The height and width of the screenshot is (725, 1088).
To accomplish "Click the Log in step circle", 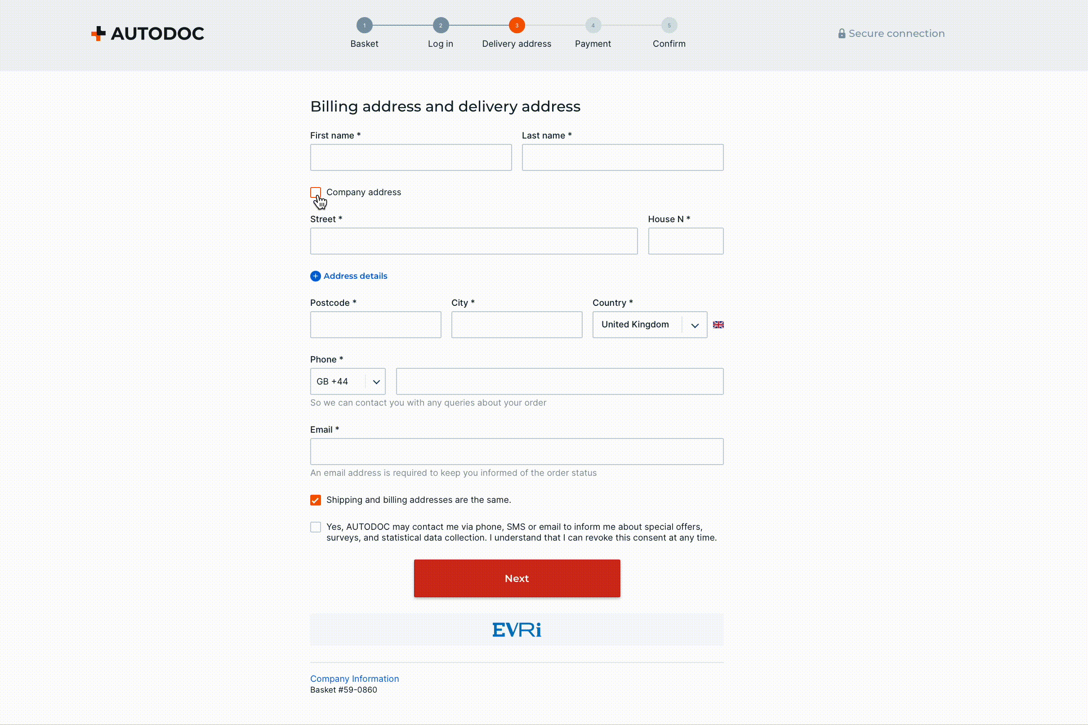I will 441,26.
